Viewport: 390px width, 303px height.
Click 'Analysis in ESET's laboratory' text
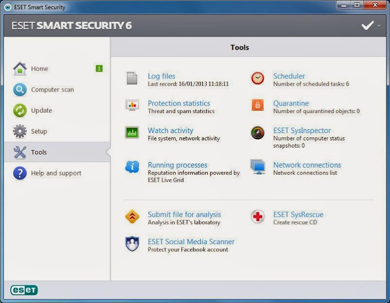184,222
